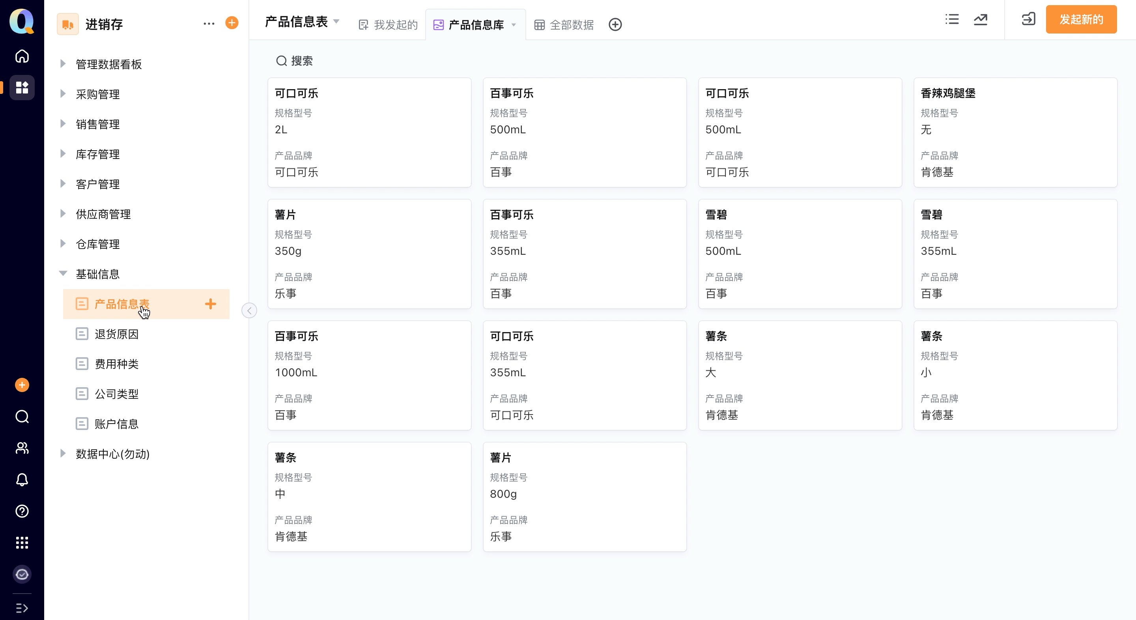Select 产品信息表 in tree
This screenshot has width=1136, height=620.
coord(146,304)
